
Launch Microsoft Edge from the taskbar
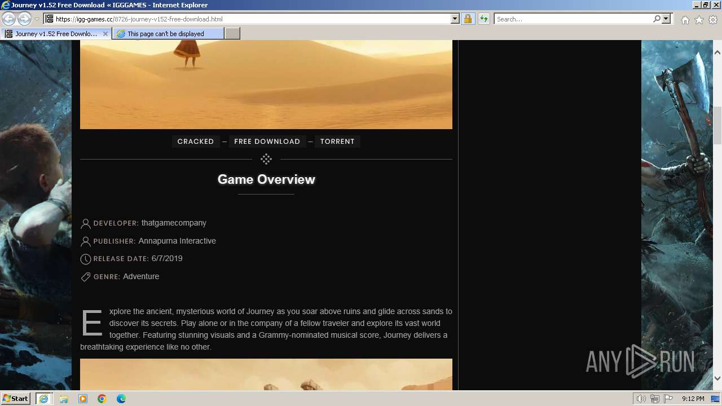coord(121,399)
